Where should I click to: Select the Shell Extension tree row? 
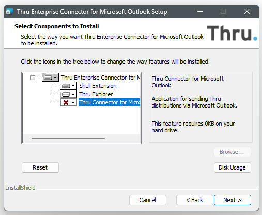click(x=98, y=86)
